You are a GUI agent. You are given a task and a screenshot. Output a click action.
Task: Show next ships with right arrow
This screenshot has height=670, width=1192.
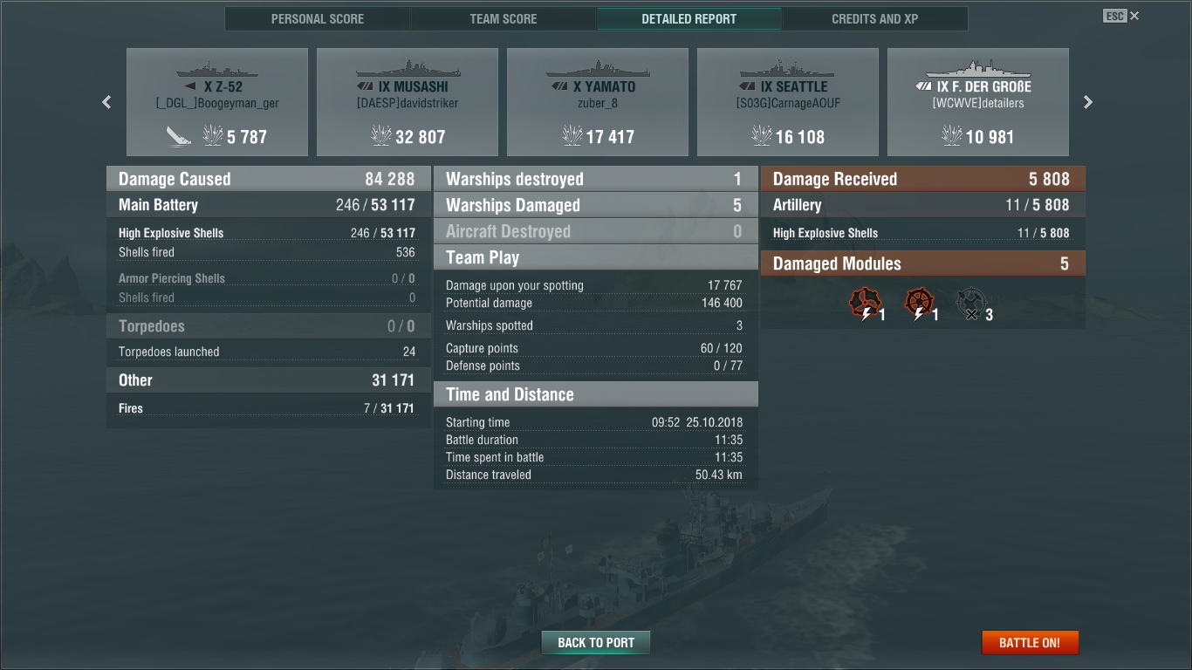click(x=1088, y=102)
